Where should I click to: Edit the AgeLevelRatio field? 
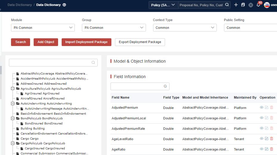tap(267, 139)
